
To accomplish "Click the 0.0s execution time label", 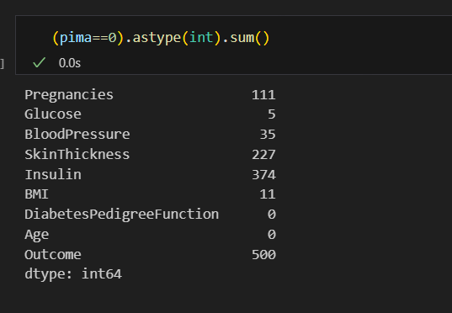I will [70, 63].
